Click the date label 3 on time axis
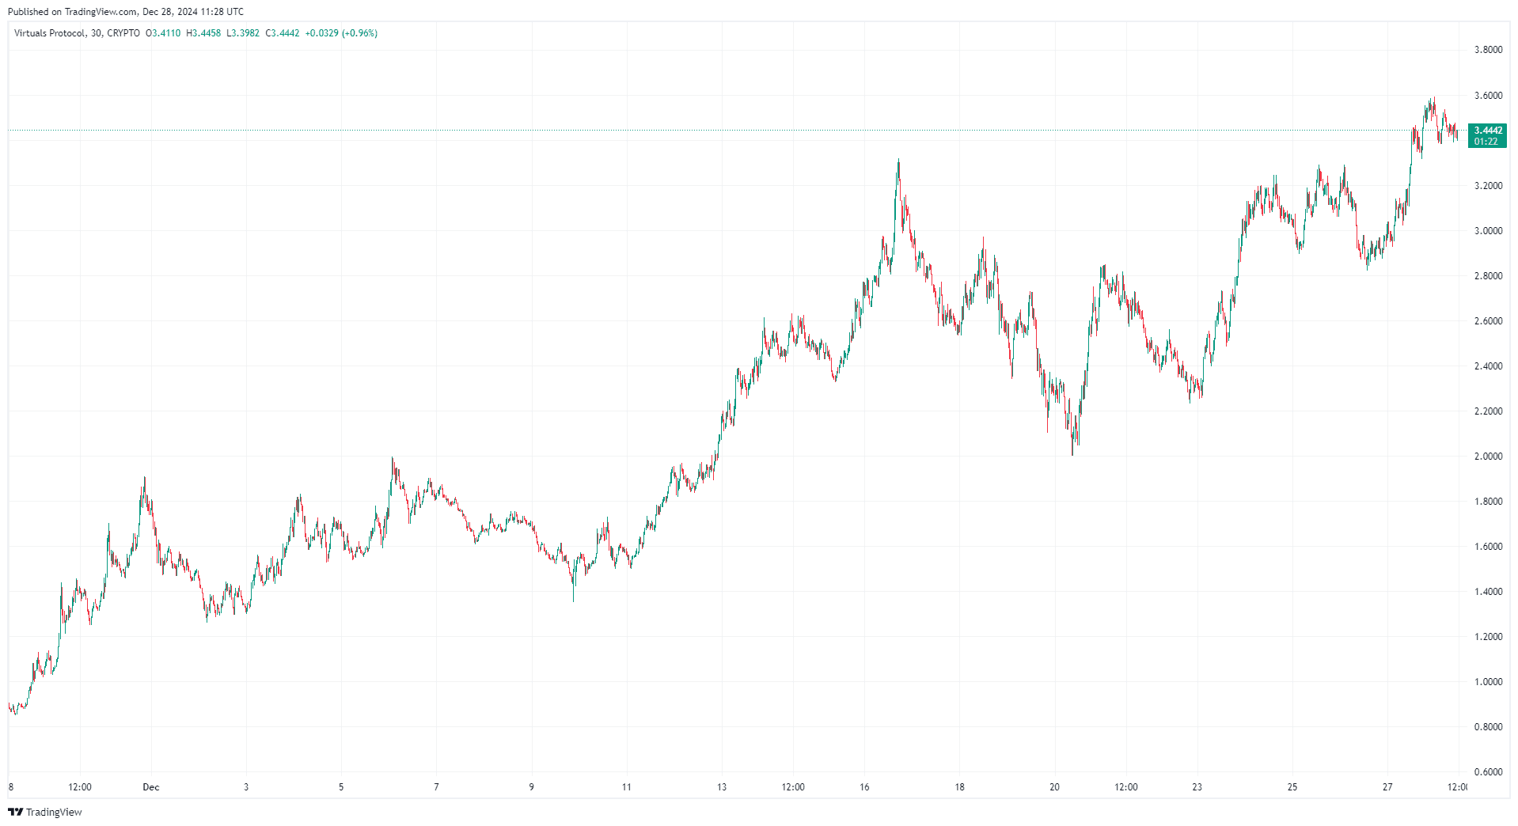1518x826 pixels. point(246,787)
